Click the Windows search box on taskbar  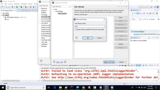[25, 87]
